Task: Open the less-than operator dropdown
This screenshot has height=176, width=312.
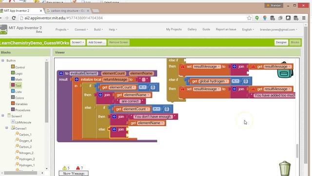Action: click(235, 81)
